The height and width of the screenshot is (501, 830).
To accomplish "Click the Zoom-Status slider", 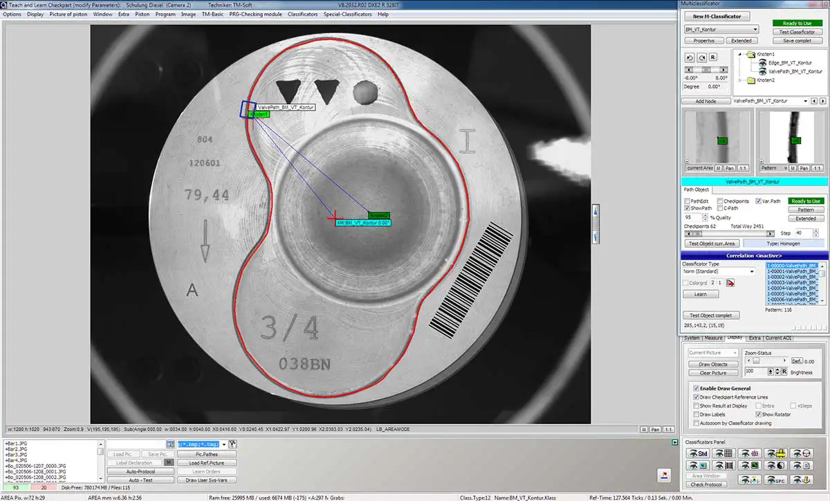I will 766,361.
